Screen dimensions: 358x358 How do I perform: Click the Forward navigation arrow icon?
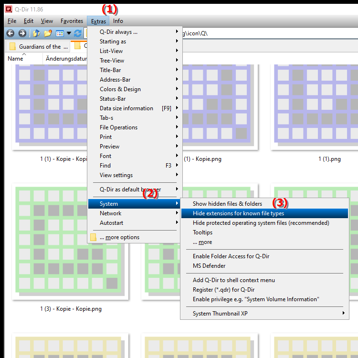coord(22,33)
